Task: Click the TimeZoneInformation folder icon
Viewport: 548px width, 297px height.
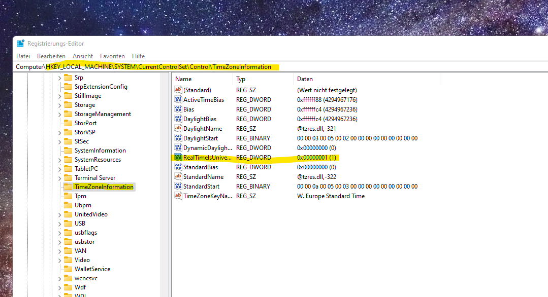Action: click(67, 187)
